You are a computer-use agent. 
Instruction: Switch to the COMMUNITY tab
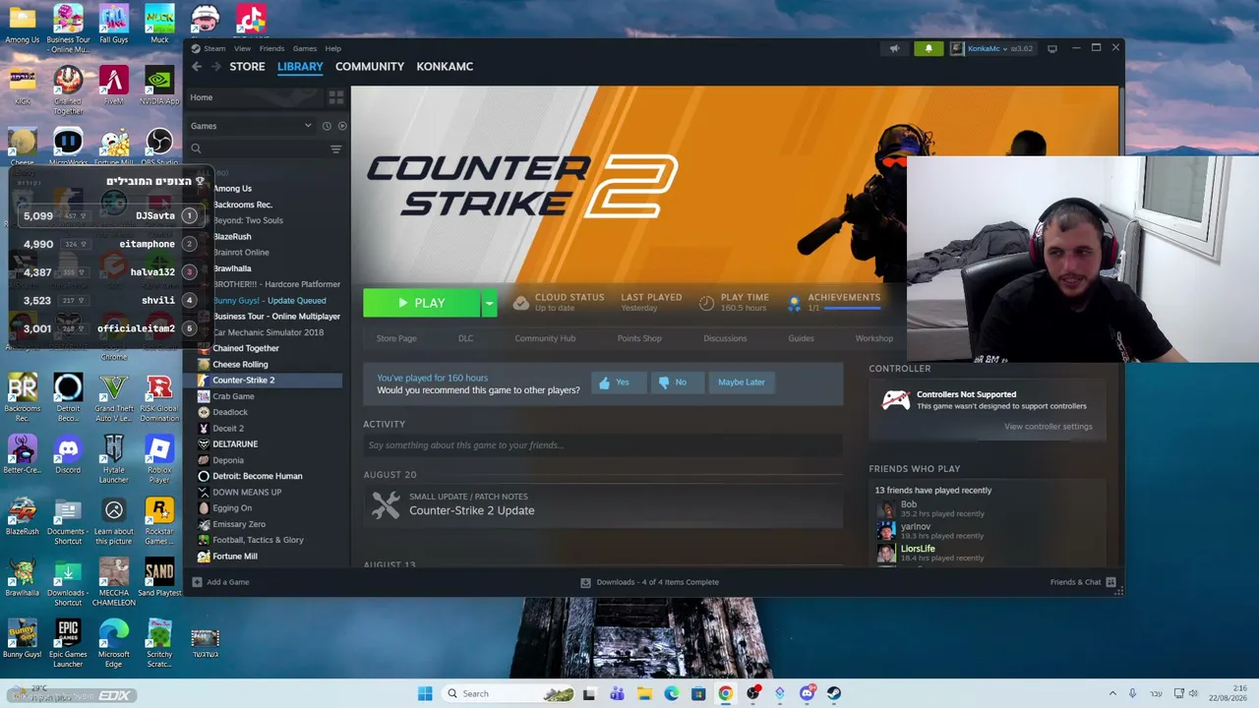[370, 66]
